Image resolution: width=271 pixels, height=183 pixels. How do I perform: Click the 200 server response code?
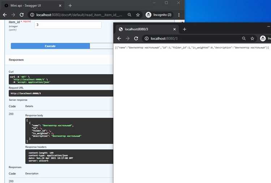[x=11, y=114]
